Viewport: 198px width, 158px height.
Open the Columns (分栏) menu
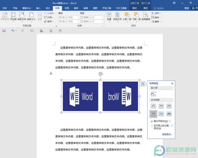click(40, 17)
